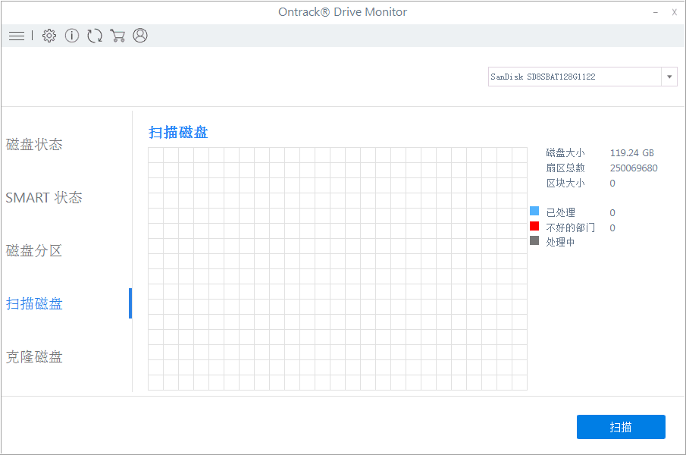Switch to 磁盘状态 tab
The width and height of the screenshot is (686, 455).
tap(34, 144)
